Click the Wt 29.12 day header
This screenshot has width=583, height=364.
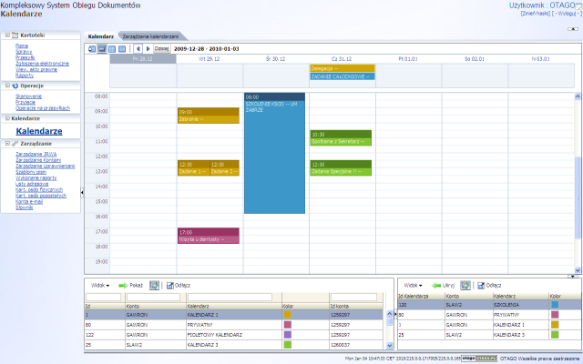(210, 59)
